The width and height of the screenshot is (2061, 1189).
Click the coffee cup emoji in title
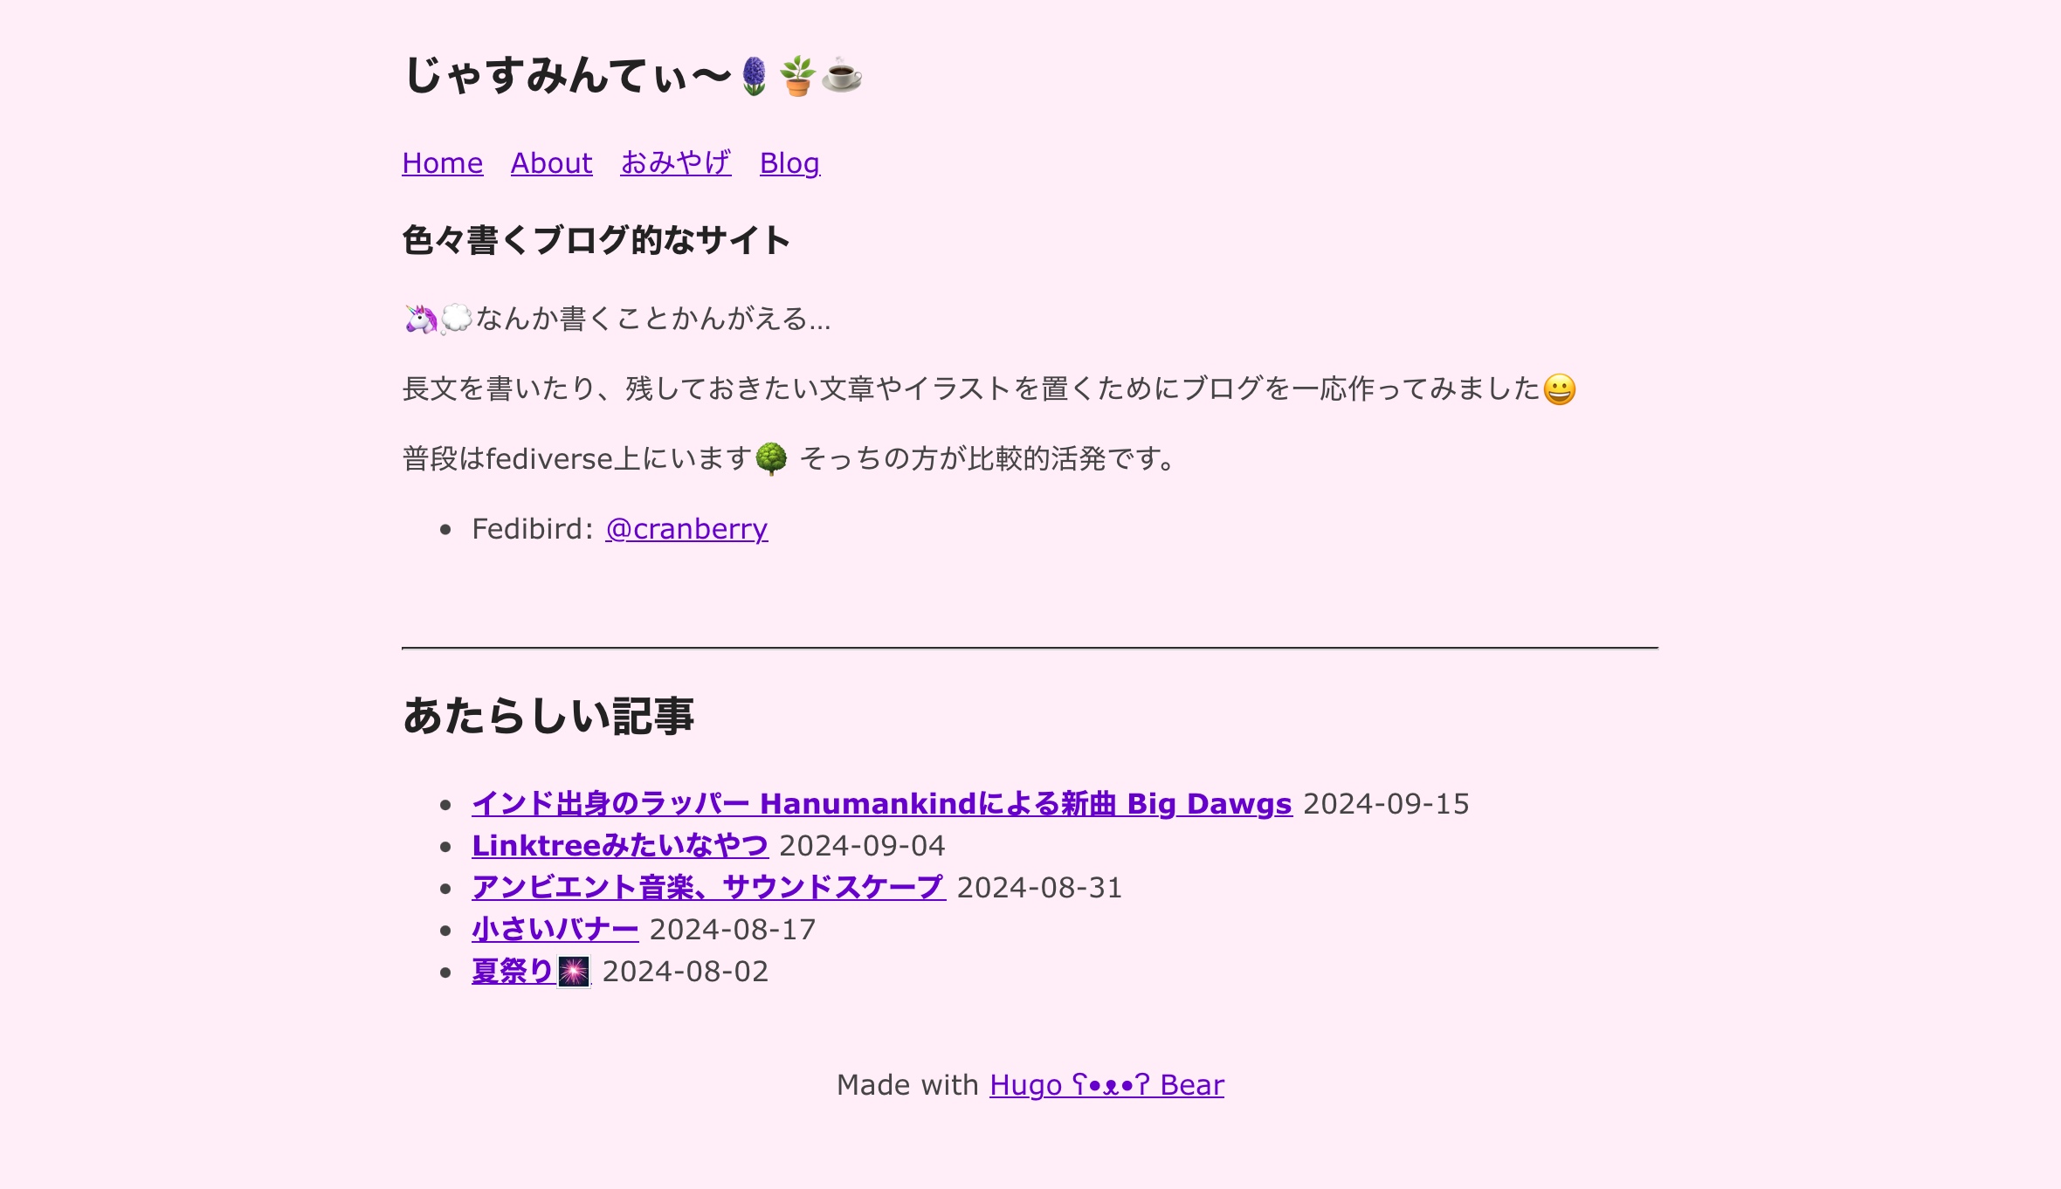842,76
